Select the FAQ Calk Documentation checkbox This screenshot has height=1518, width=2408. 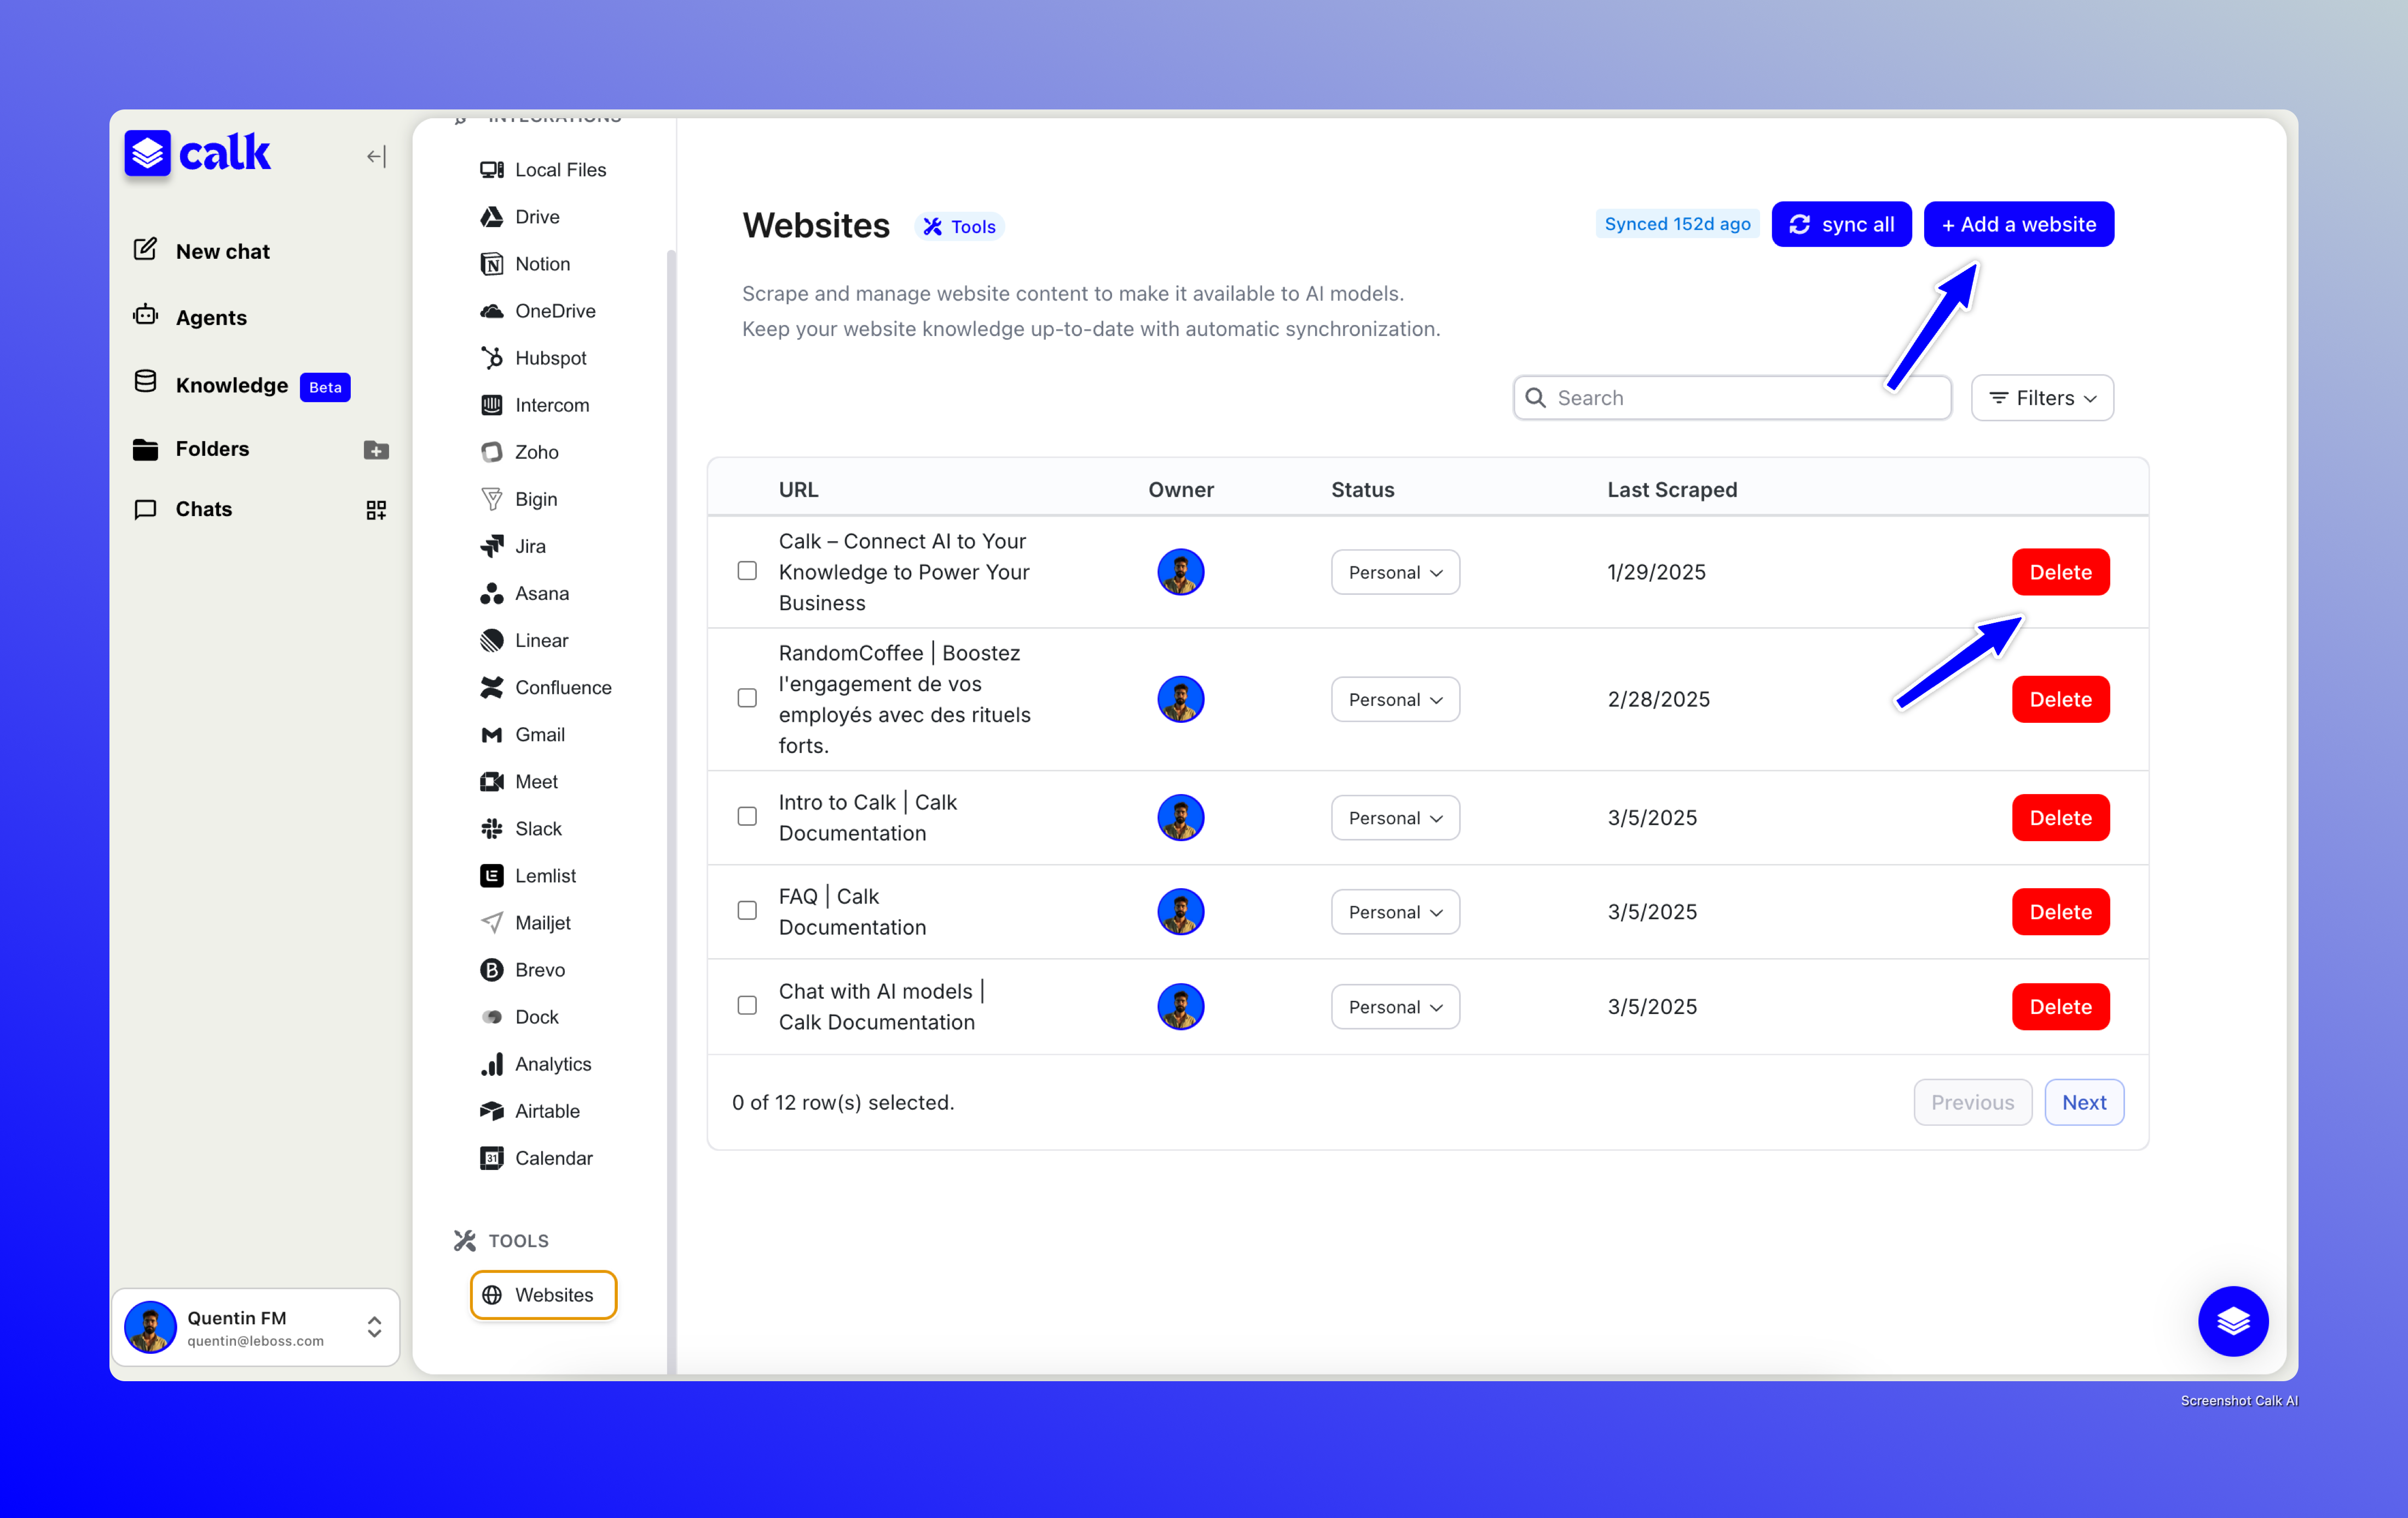coord(747,911)
